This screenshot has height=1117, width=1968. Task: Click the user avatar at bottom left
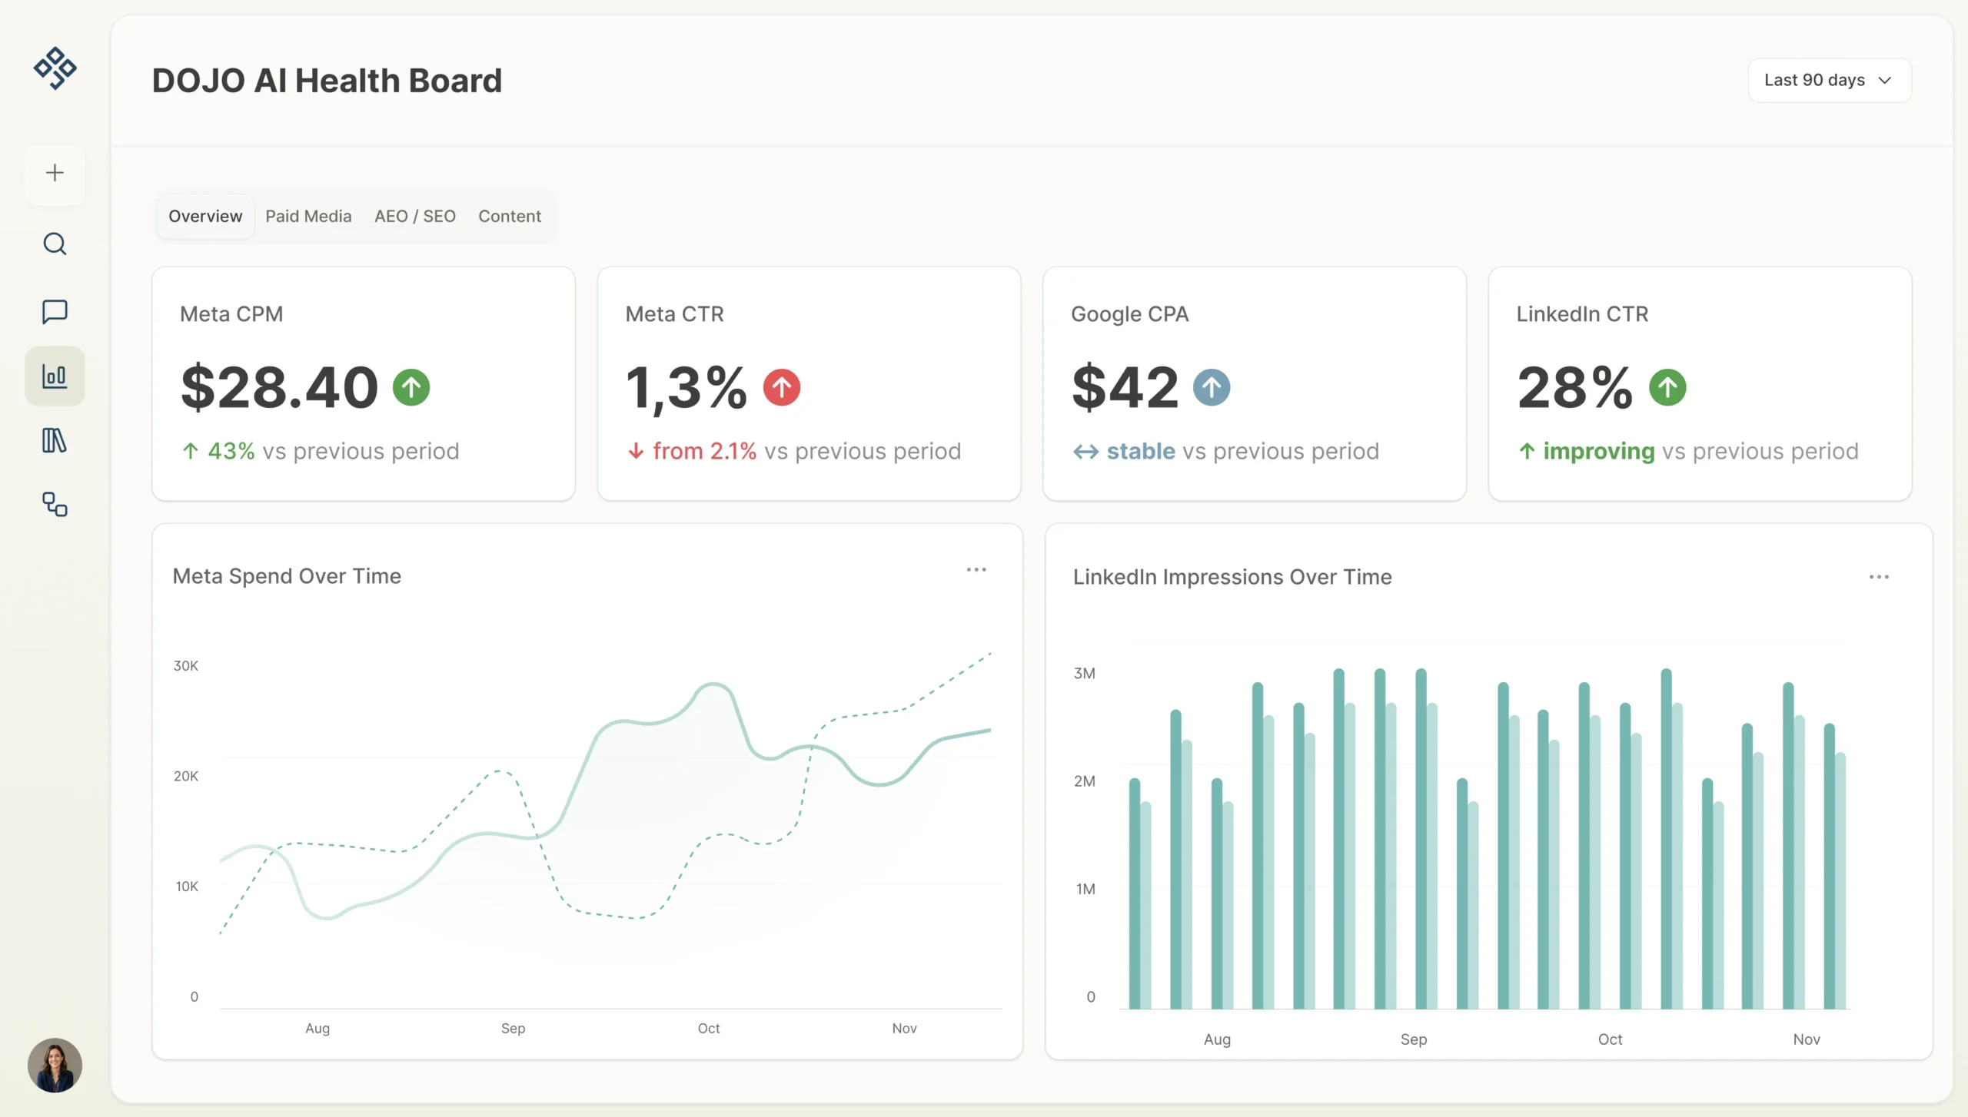pos(54,1065)
